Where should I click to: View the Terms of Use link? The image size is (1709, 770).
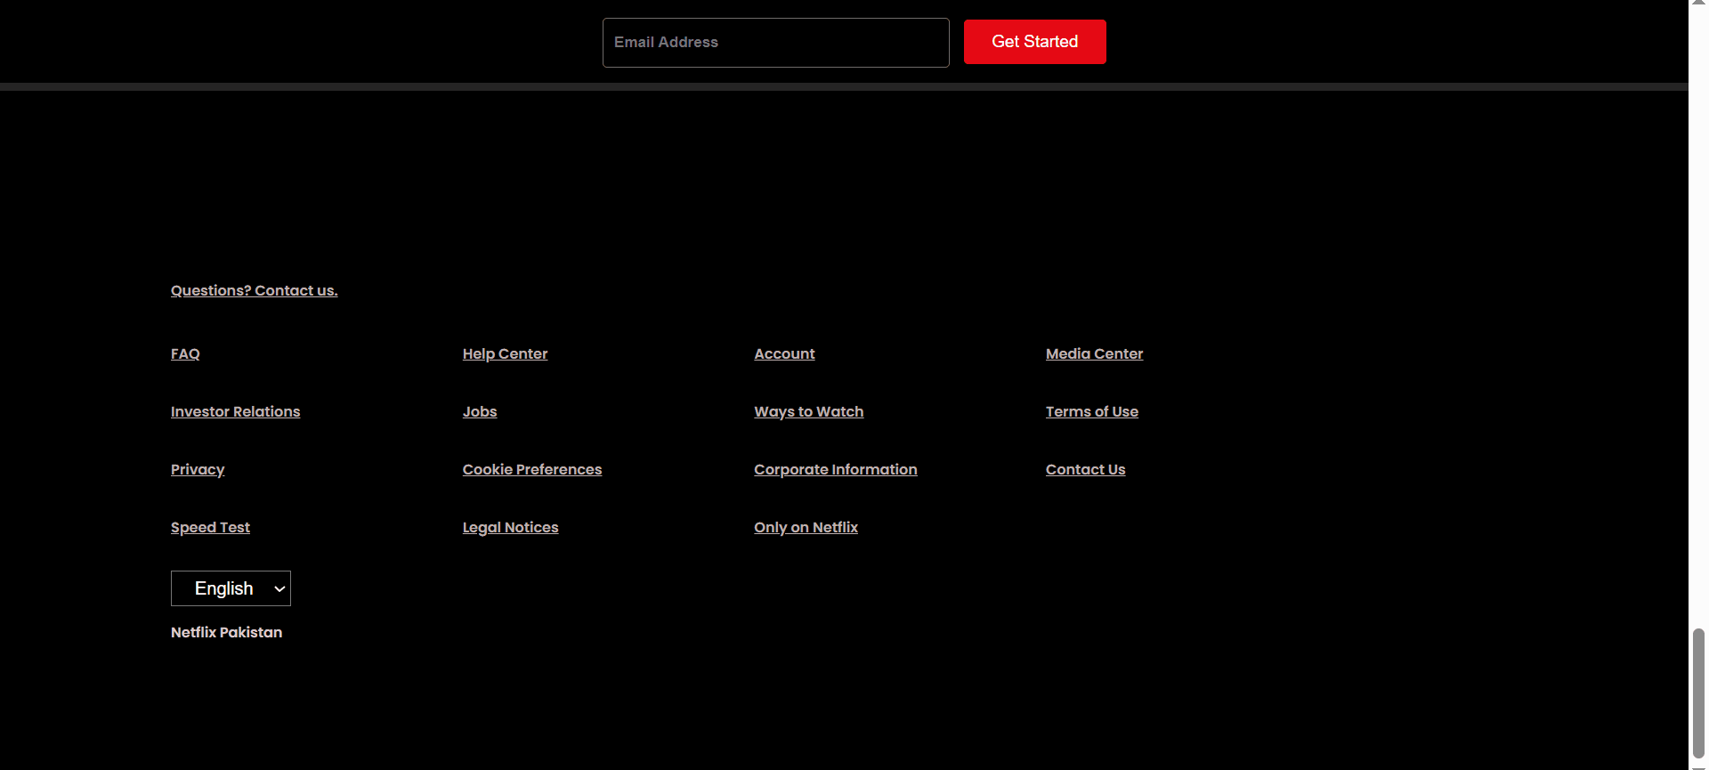(x=1091, y=412)
